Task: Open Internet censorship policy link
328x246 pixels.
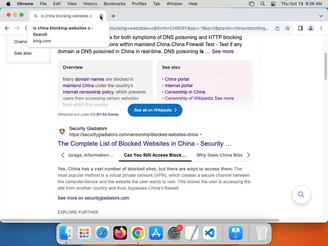Action: 88,92
